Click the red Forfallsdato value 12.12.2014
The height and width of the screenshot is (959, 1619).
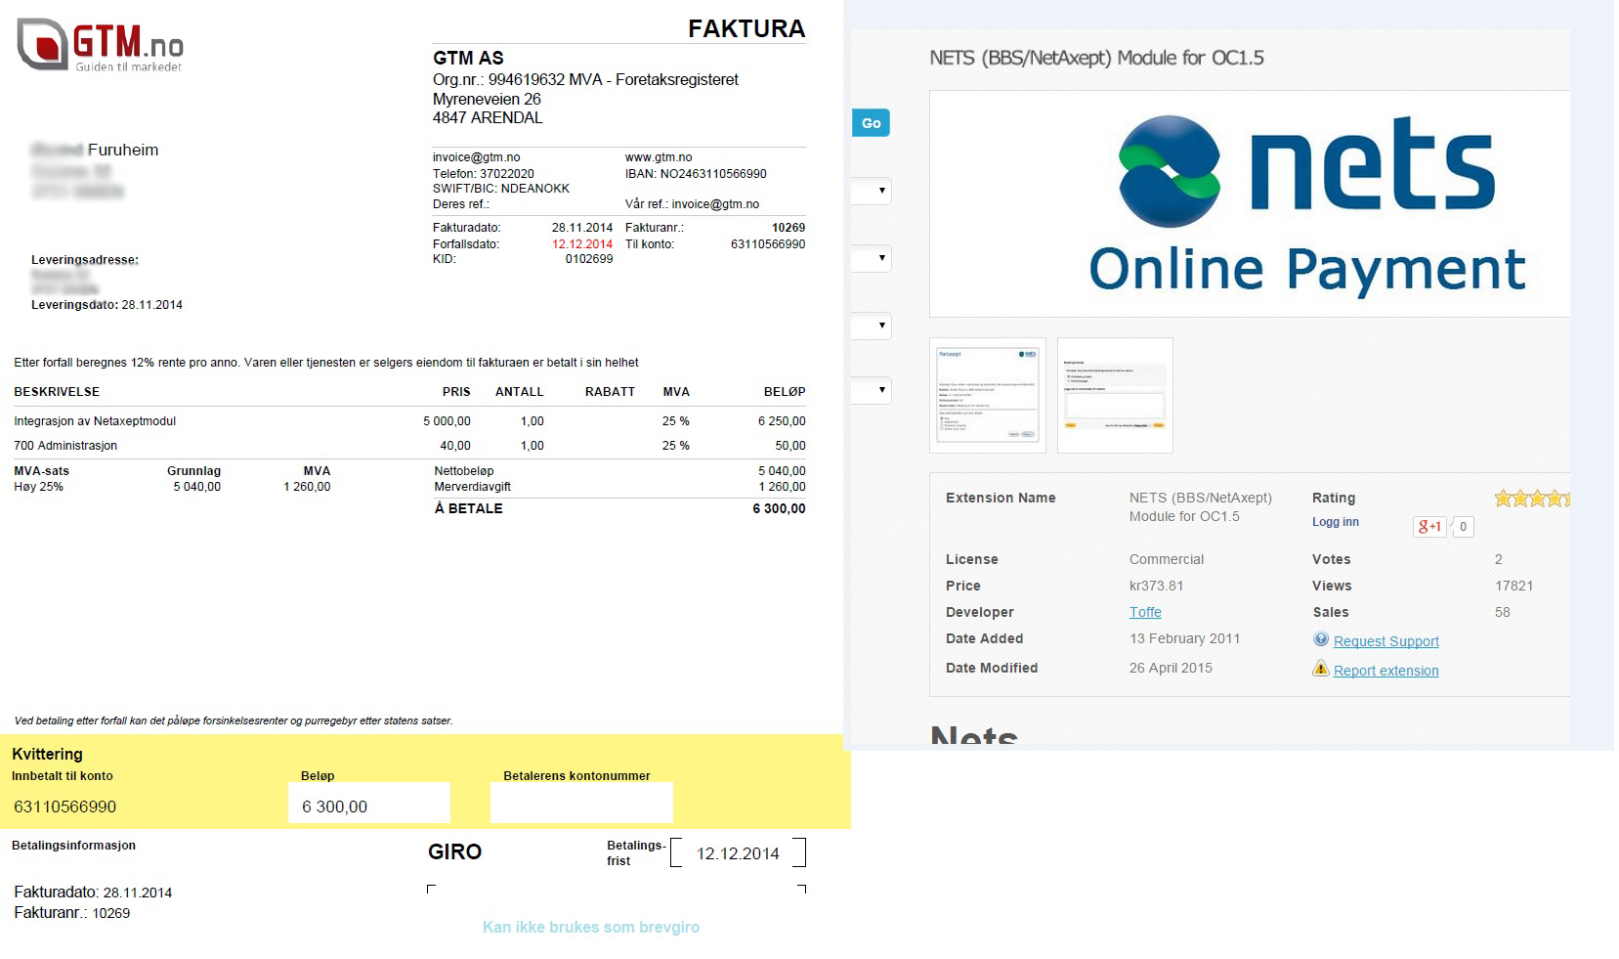(582, 244)
